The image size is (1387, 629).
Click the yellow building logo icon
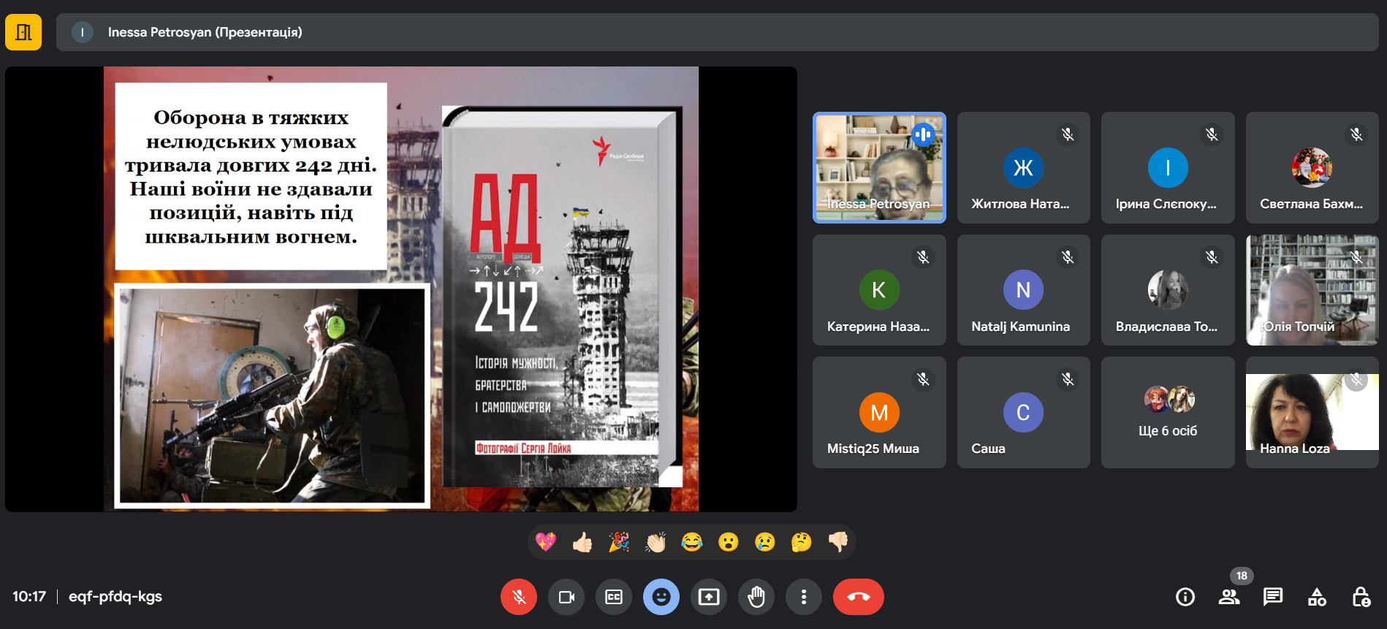click(23, 32)
